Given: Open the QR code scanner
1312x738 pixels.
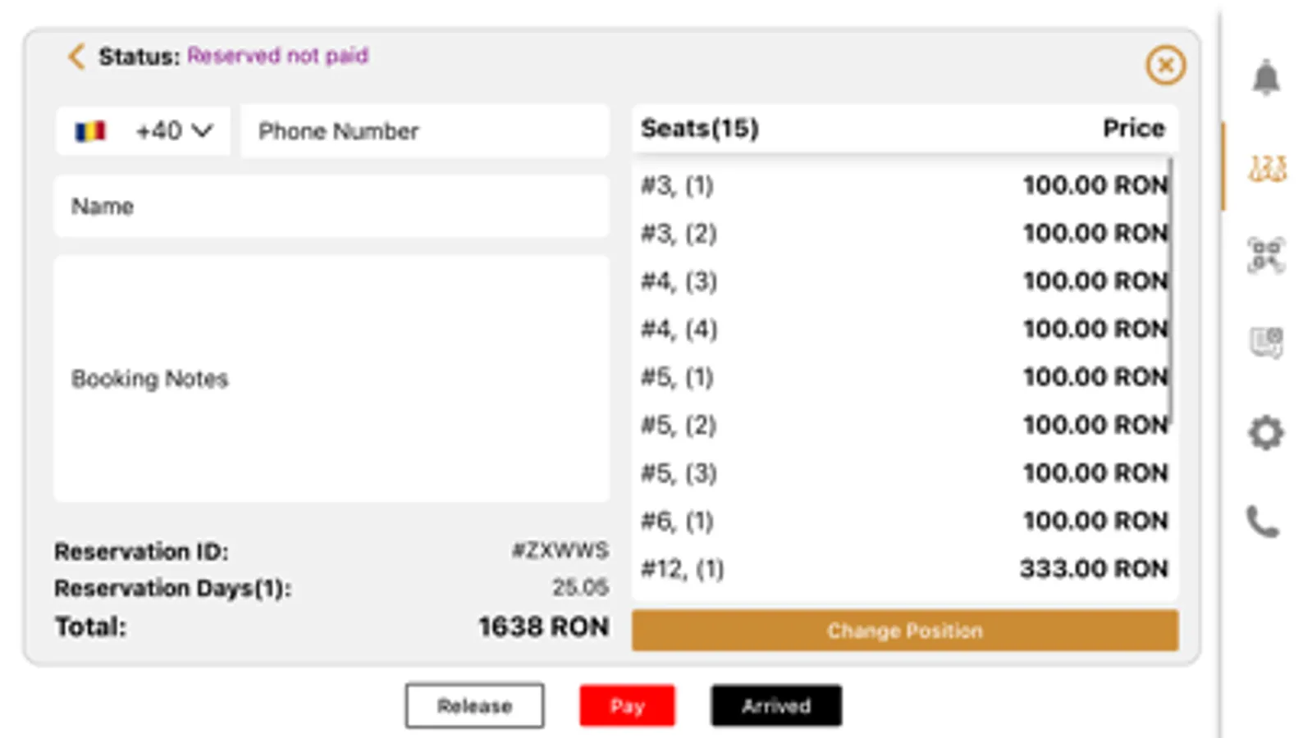Looking at the screenshot, I should tap(1266, 255).
